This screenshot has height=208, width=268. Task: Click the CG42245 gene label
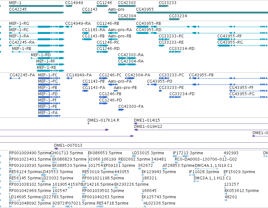pos(18,9)
